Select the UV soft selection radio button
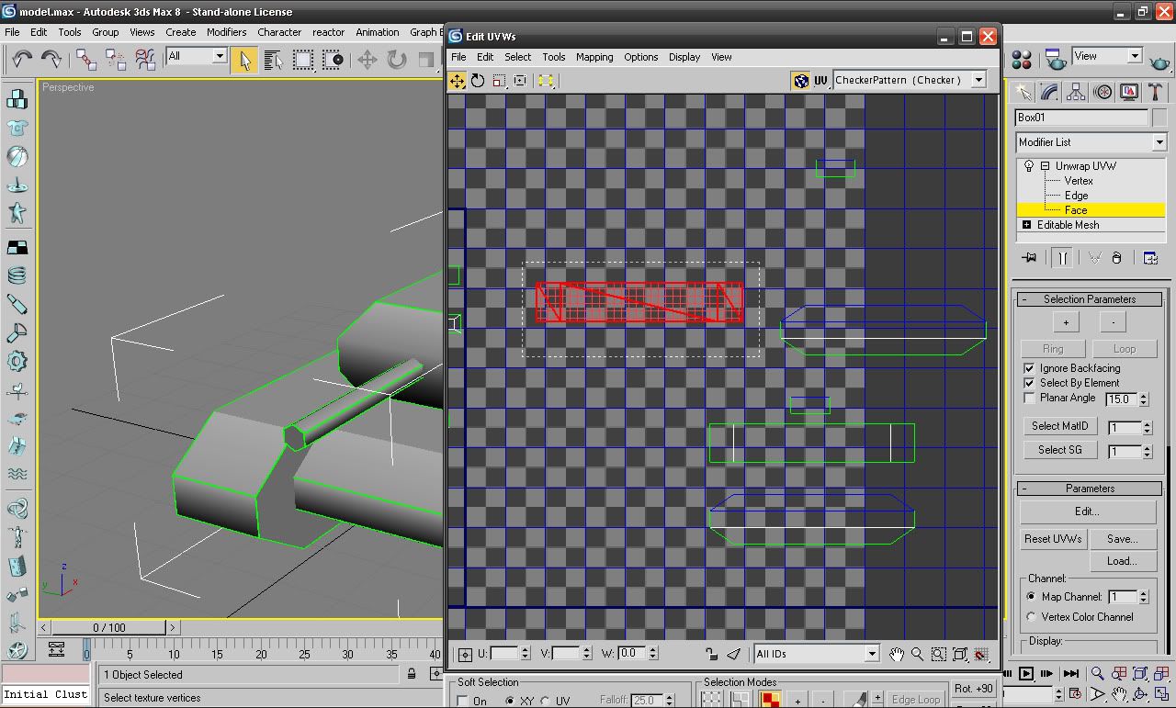The width and height of the screenshot is (1176, 708). [546, 701]
